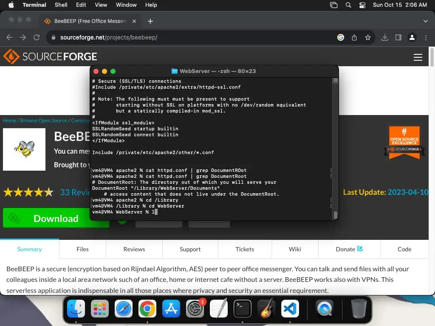Screen dimensions: 435x326
Task: Bookmark this page with the star icon
Action: [x=367, y=37]
